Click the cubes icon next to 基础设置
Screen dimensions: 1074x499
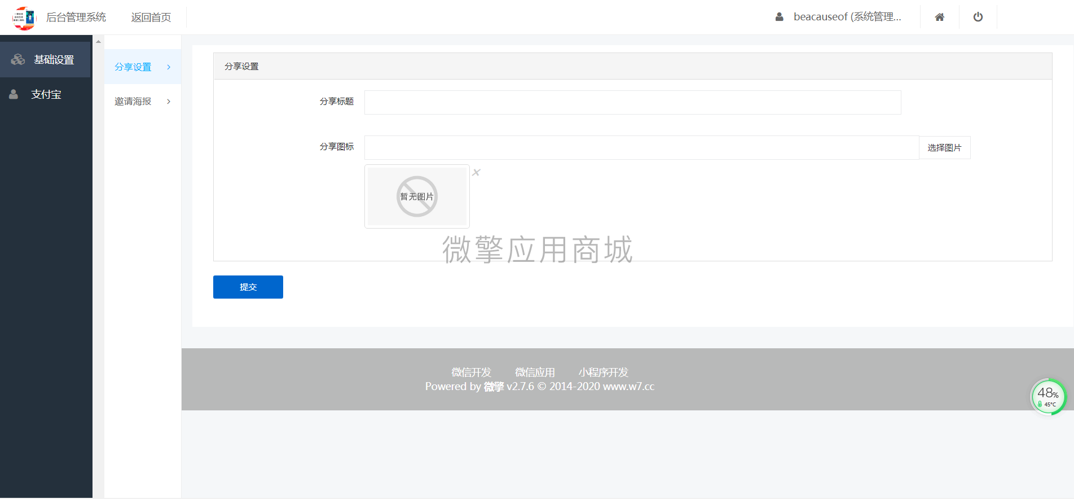18,59
